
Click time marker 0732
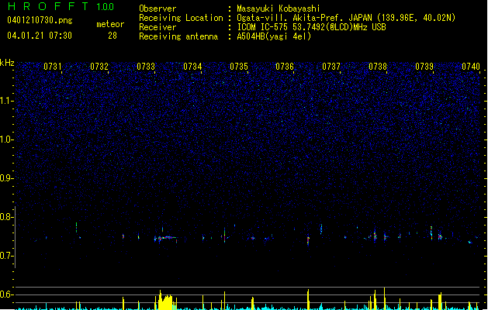point(99,67)
